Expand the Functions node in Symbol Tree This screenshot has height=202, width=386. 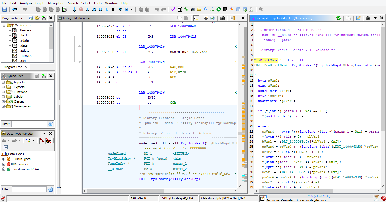pos(3,92)
